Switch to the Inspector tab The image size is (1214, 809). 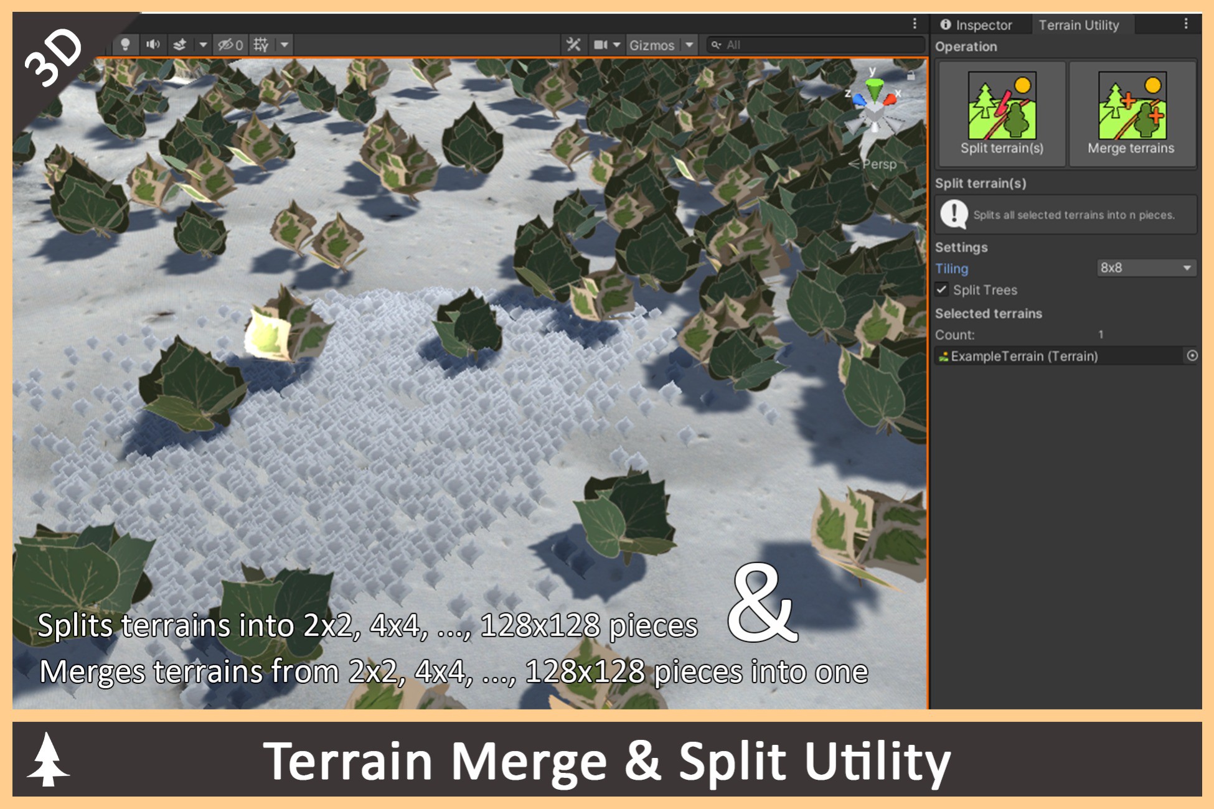(981, 25)
